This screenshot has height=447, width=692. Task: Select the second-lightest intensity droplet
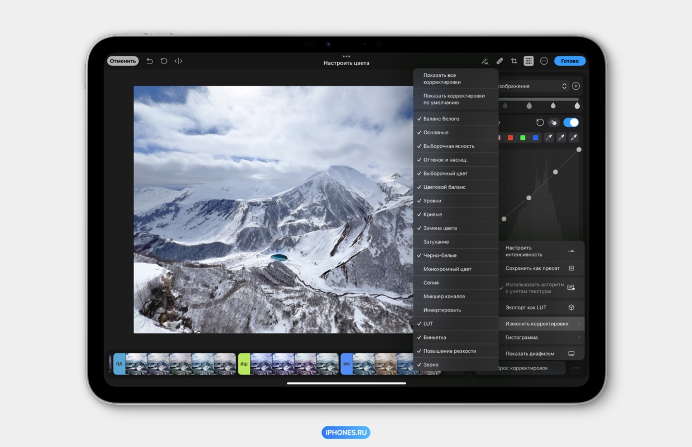[553, 105]
